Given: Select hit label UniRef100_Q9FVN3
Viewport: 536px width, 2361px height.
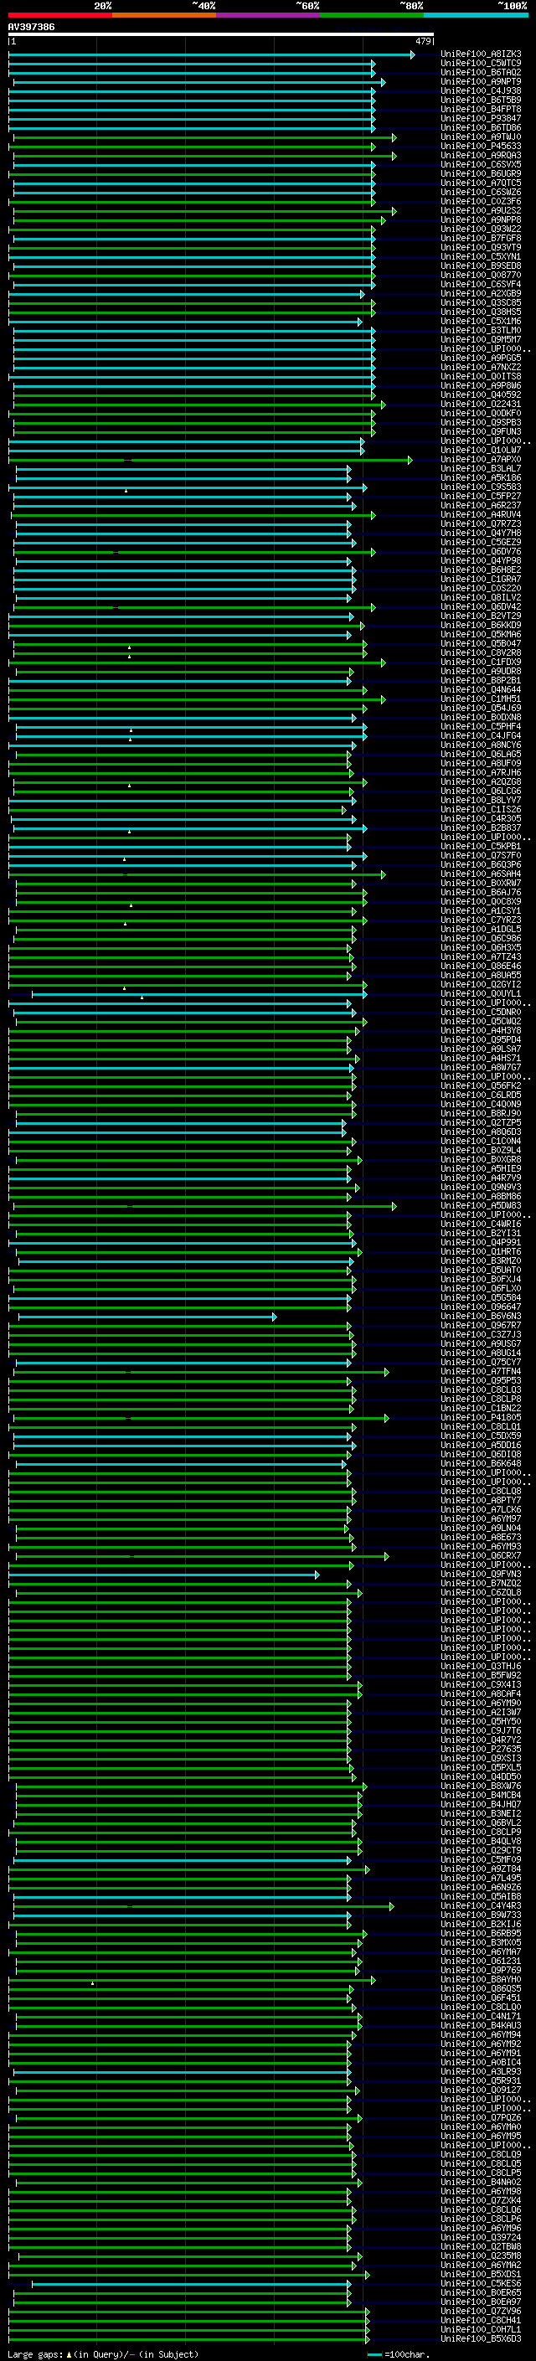Looking at the screenshot, I should [x=481, y=1574].
